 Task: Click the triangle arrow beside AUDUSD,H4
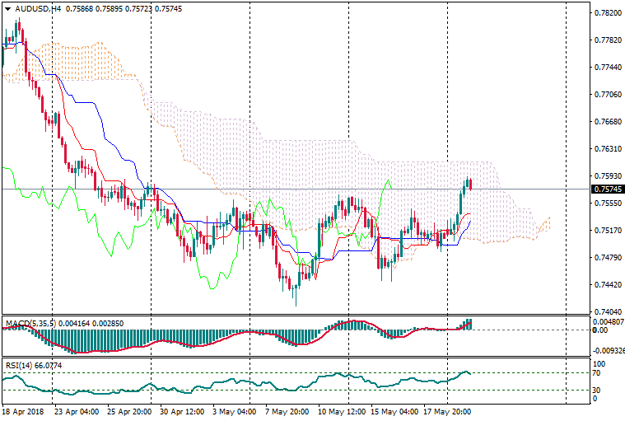pos(7,8)
